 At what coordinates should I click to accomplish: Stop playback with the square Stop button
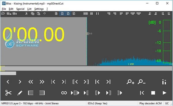point(153,93)
